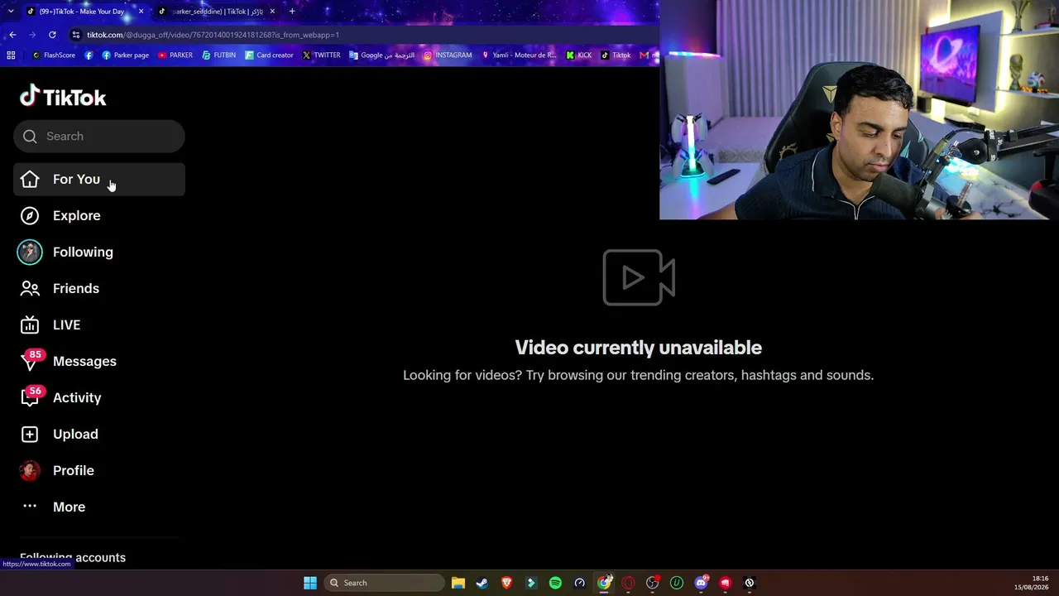Close the TikTok Make Your Day tab
Screen dimensions: 1059x596
point(141,12)
